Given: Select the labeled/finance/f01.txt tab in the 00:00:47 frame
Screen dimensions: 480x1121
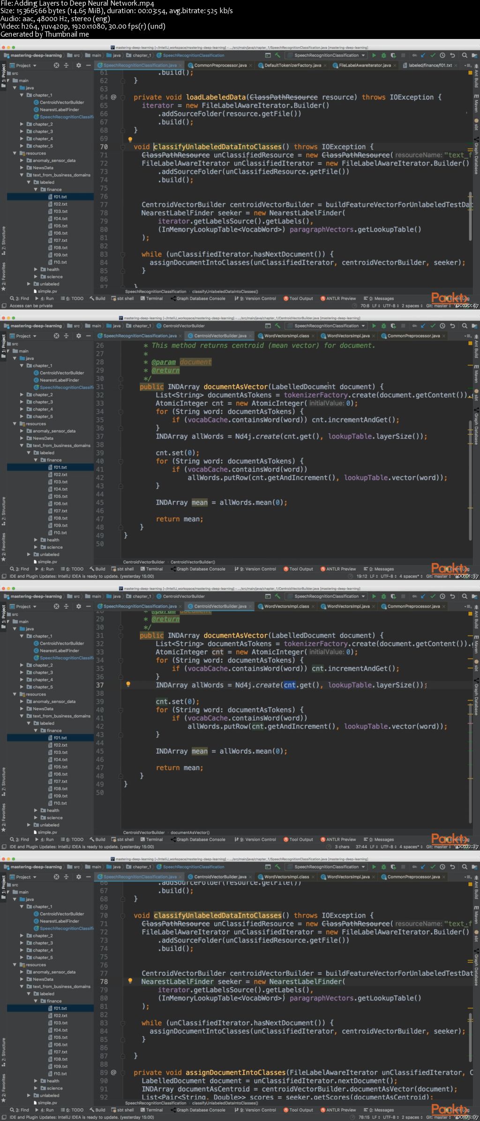Looking at the screenshot, I should point(430,65).
